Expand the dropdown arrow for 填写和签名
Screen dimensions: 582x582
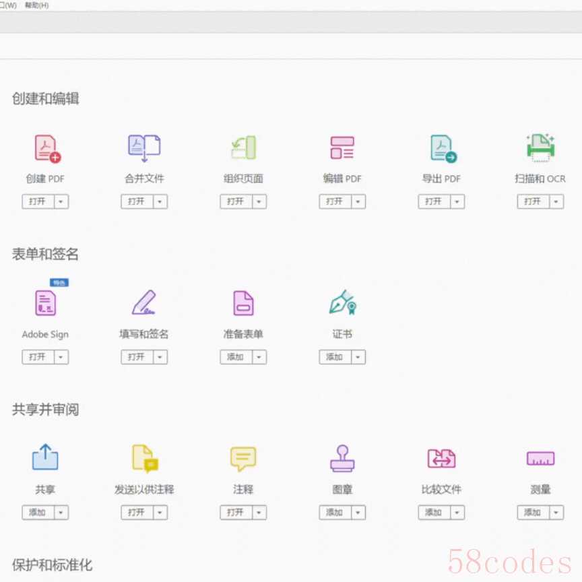(160, 357)
